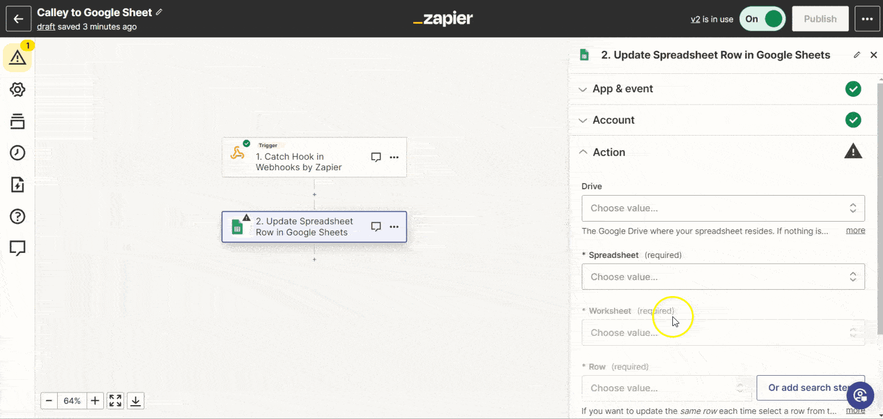Add a step below Update Spreadsheet Row
883x419 pixels.
315,260
